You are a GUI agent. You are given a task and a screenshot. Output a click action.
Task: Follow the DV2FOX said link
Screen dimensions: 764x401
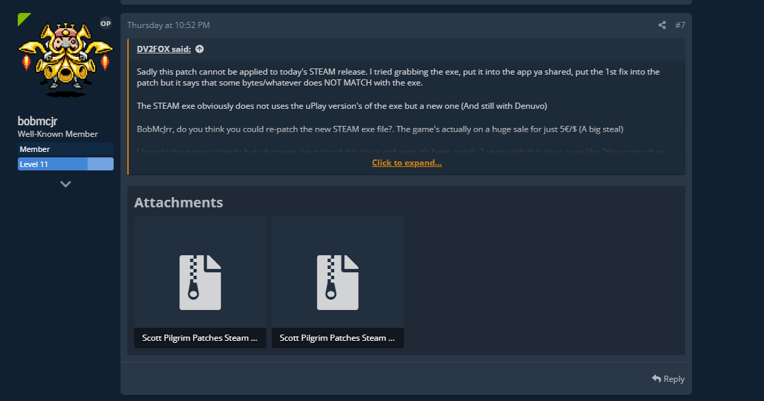(x=164, y=49)
